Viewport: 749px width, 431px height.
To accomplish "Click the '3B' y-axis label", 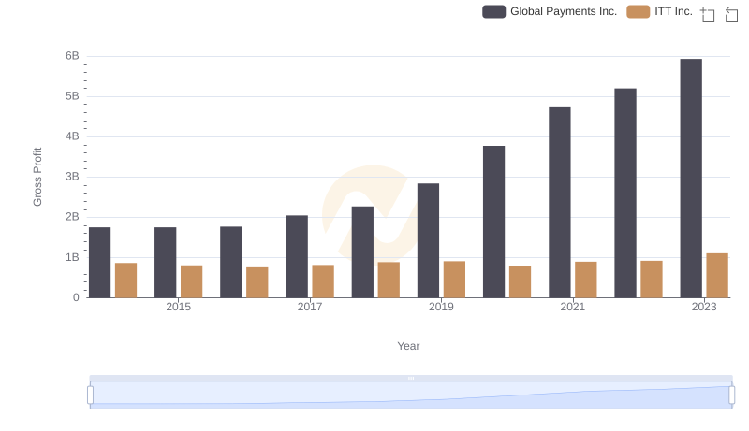I will (x=72, y=177).
